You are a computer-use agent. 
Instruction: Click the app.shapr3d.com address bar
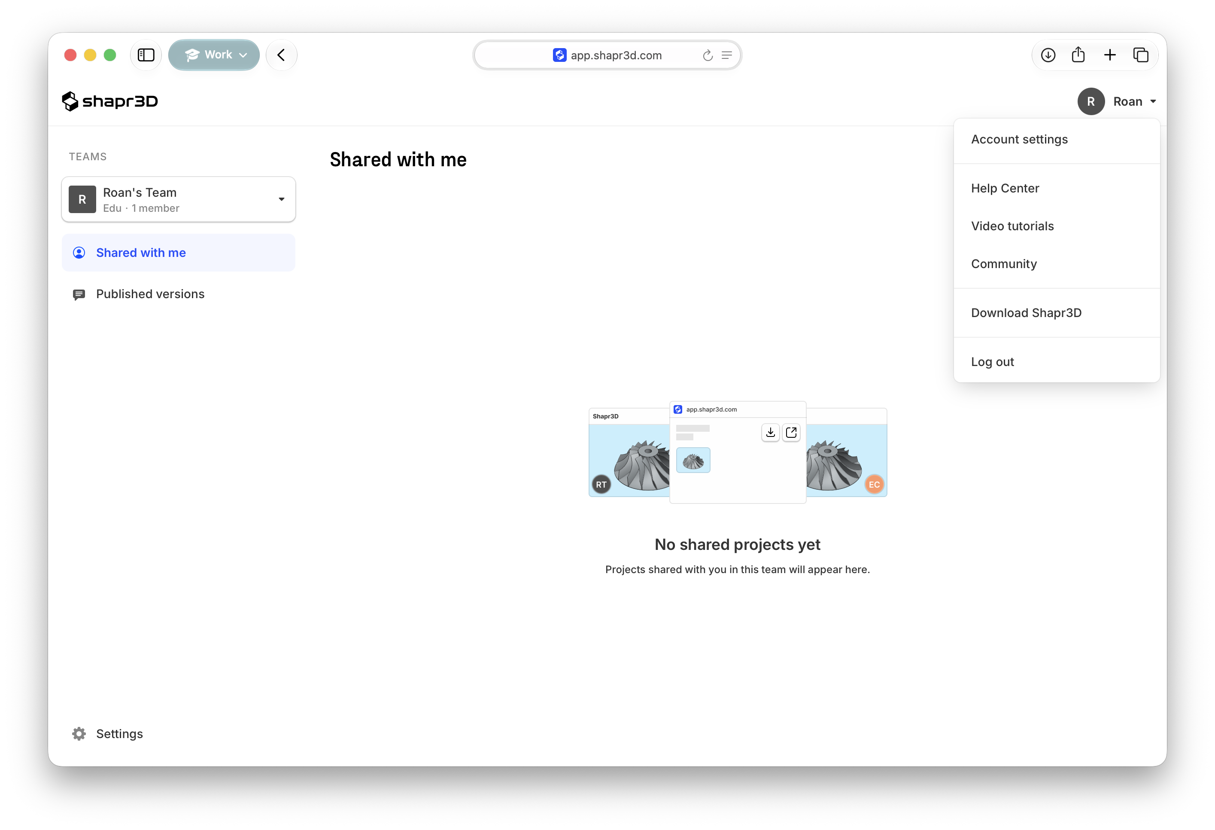click(x=607, y=55)
